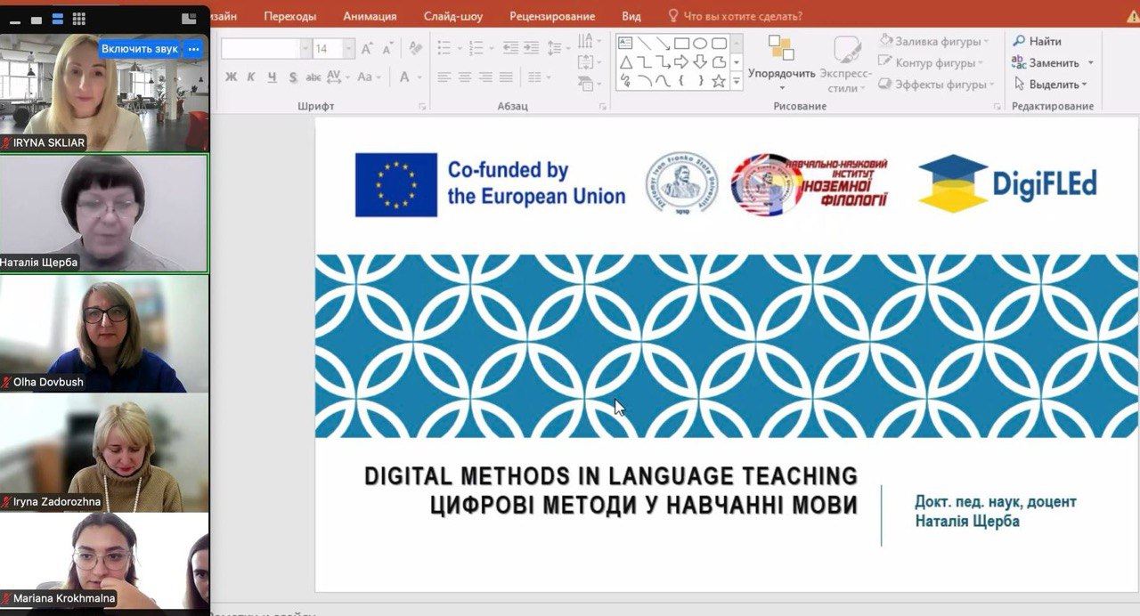Screen dimensions: 1140x616
Task: Click Найти in the editing group
Action: [x=1037, y=41]
